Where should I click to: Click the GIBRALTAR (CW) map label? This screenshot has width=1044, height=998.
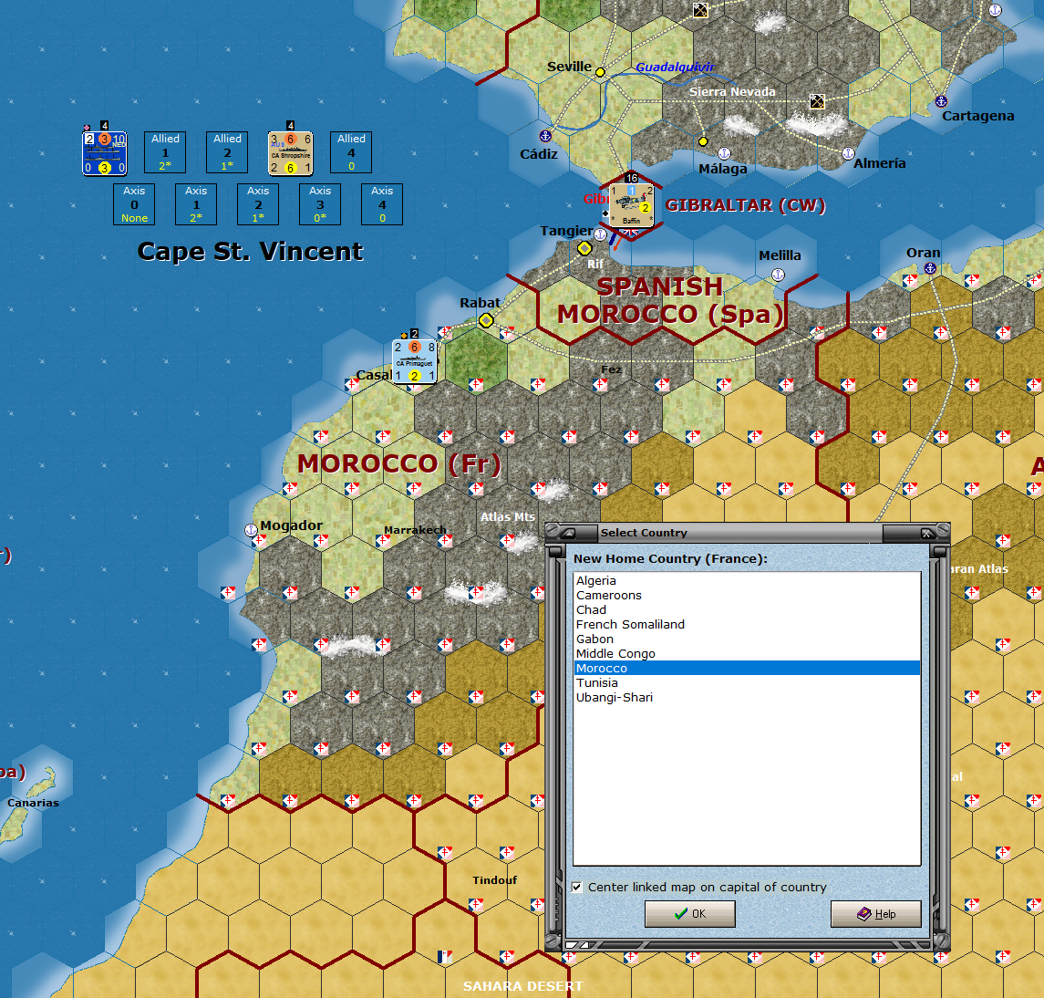pyautogui.click(x=745, y=205)
